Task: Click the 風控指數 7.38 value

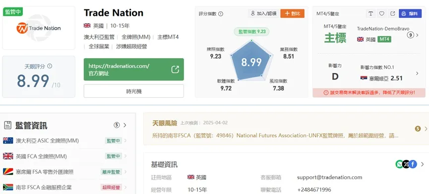Action: [x=278, y=88]
